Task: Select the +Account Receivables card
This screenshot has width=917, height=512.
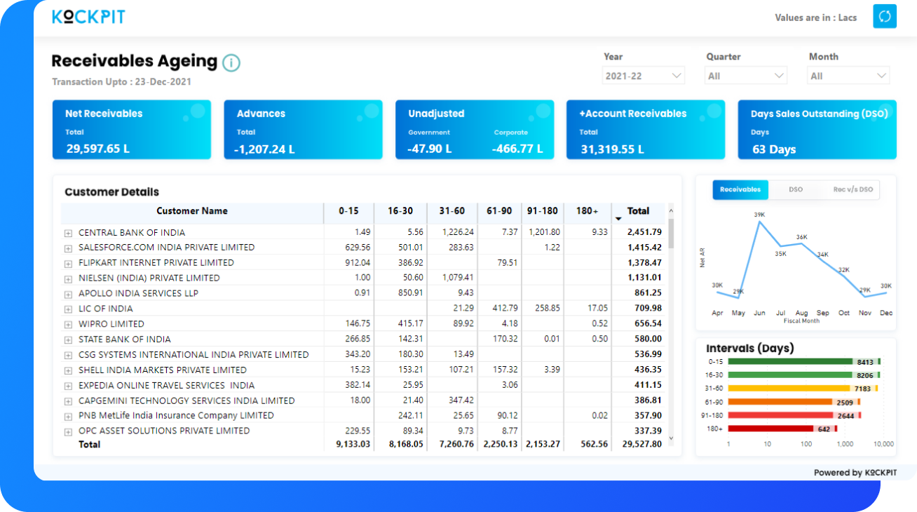Action: (646, 130)
